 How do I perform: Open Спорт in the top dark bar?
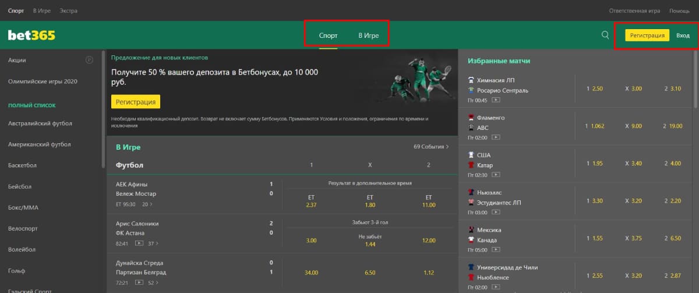(x=16, y=10)
